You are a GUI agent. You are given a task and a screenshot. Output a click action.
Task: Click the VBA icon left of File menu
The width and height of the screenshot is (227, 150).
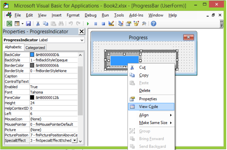click(x=9, y=15)
